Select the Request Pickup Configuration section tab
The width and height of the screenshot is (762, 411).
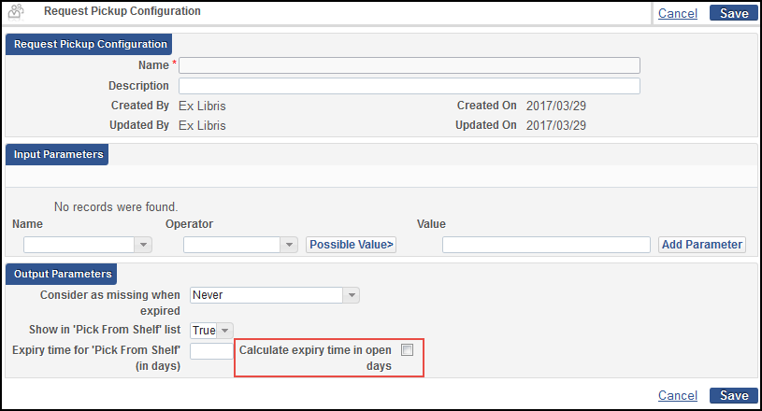pyautogui.click(x=89, y=44)
